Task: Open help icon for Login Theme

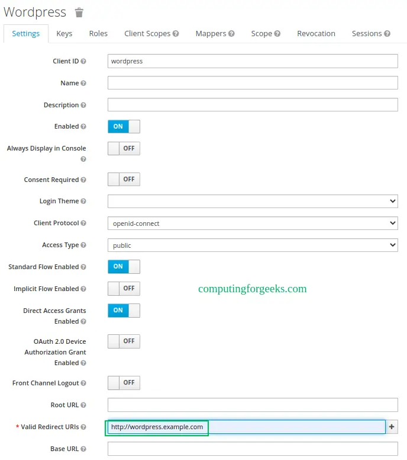Action: point(83,202)
